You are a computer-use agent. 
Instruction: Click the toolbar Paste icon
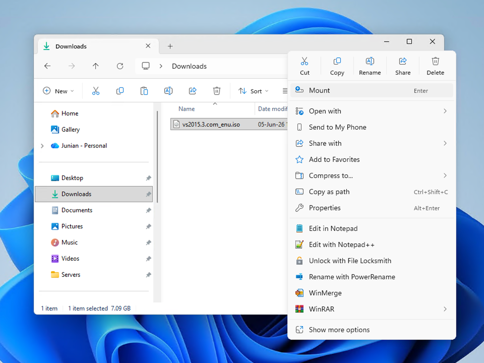point(144,91)
